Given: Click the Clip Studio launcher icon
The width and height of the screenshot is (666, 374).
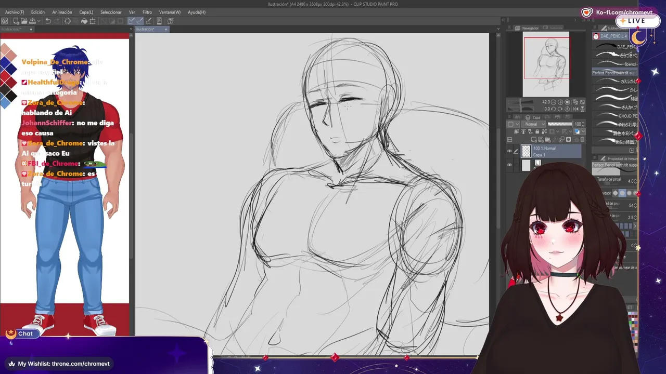Looking at the screenshot, I should click(x=5, y=21).
